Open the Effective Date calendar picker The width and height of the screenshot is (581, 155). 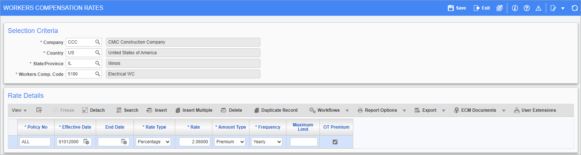click(86, 142)
